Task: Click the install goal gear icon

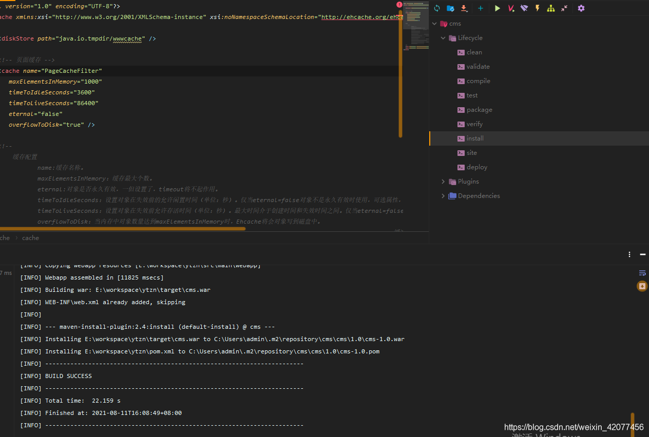Action: click(x=461, y=138)
